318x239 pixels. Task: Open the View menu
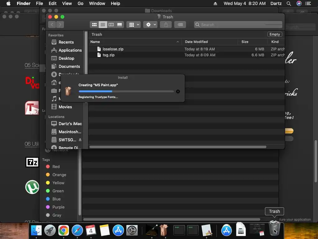(67, 3)
